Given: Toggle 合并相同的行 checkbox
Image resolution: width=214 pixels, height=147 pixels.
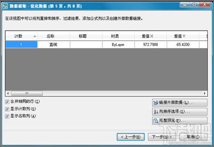Looking at the screenshot, I should 7,102.
